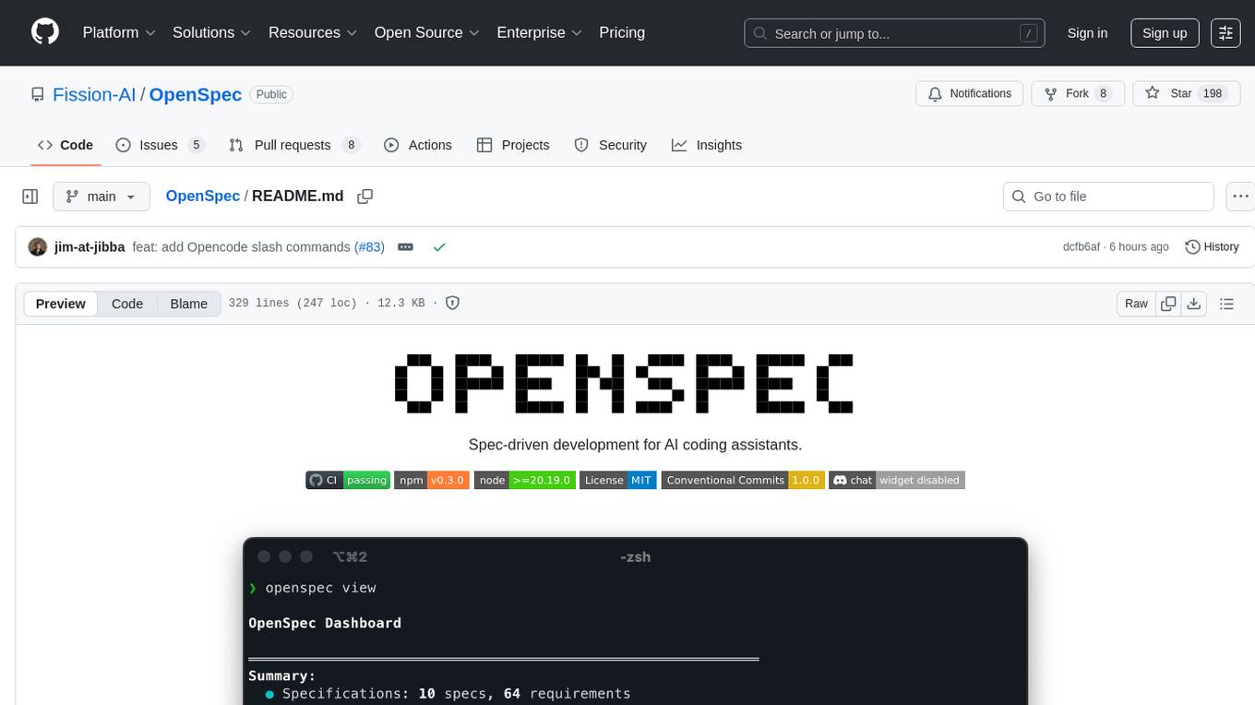Open the Fission-AI organization link
This screenshot has height=705, width=1255.
[94, 94]
